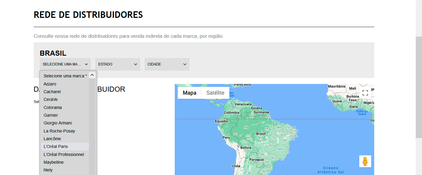Select CeraVe in the brand list
The image size is (422, 175).
(65, 99)
